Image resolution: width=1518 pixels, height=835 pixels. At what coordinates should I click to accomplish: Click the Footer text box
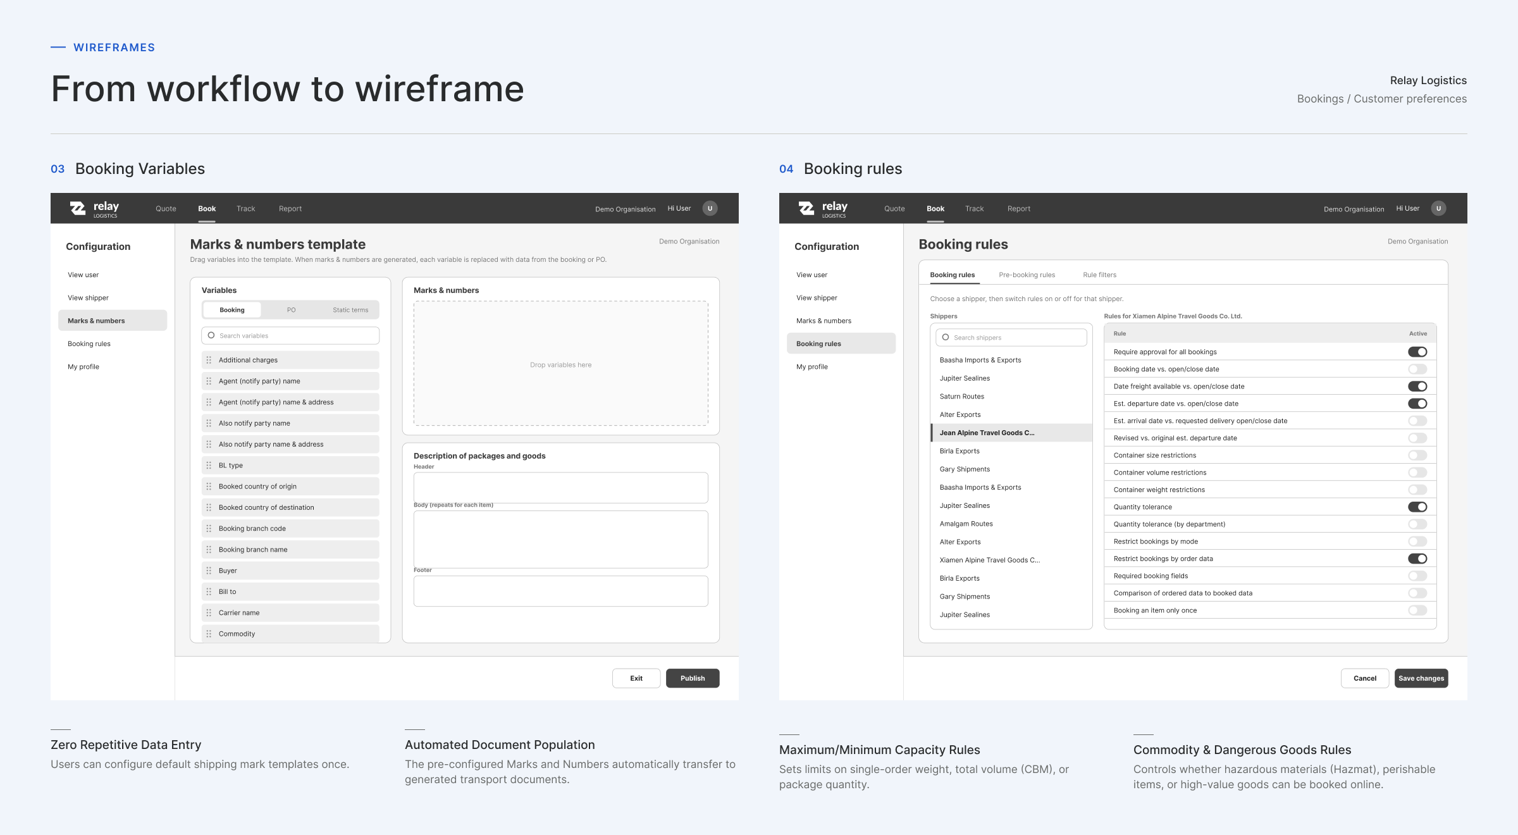tap(560, 591)
